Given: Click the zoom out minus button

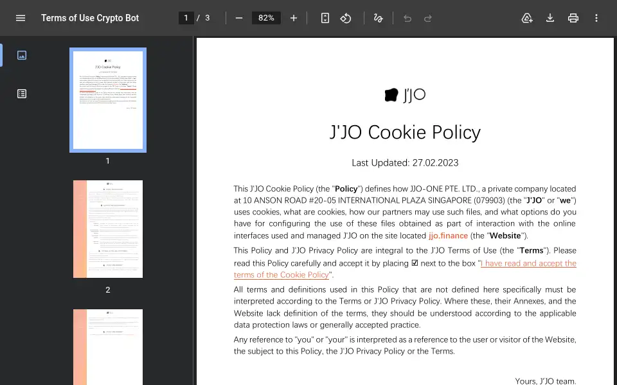Looking at the screenshot, I should (239, 18).
